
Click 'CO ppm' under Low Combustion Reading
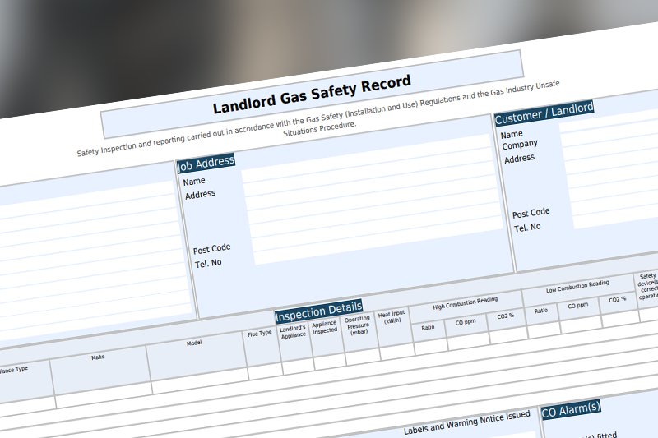coord(578,306)
